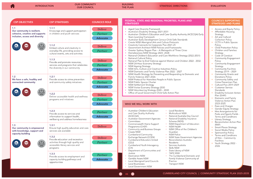253x179 pixels.
Task: Click Council's Supporting Strategies and Plans heading
Action: [x=226, y=22]
